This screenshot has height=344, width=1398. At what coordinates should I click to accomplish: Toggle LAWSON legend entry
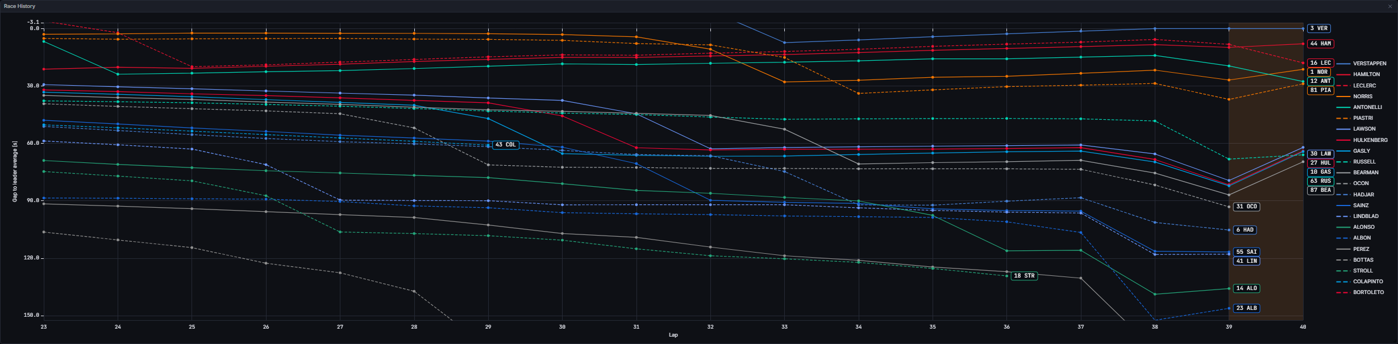coord(1356,129)
